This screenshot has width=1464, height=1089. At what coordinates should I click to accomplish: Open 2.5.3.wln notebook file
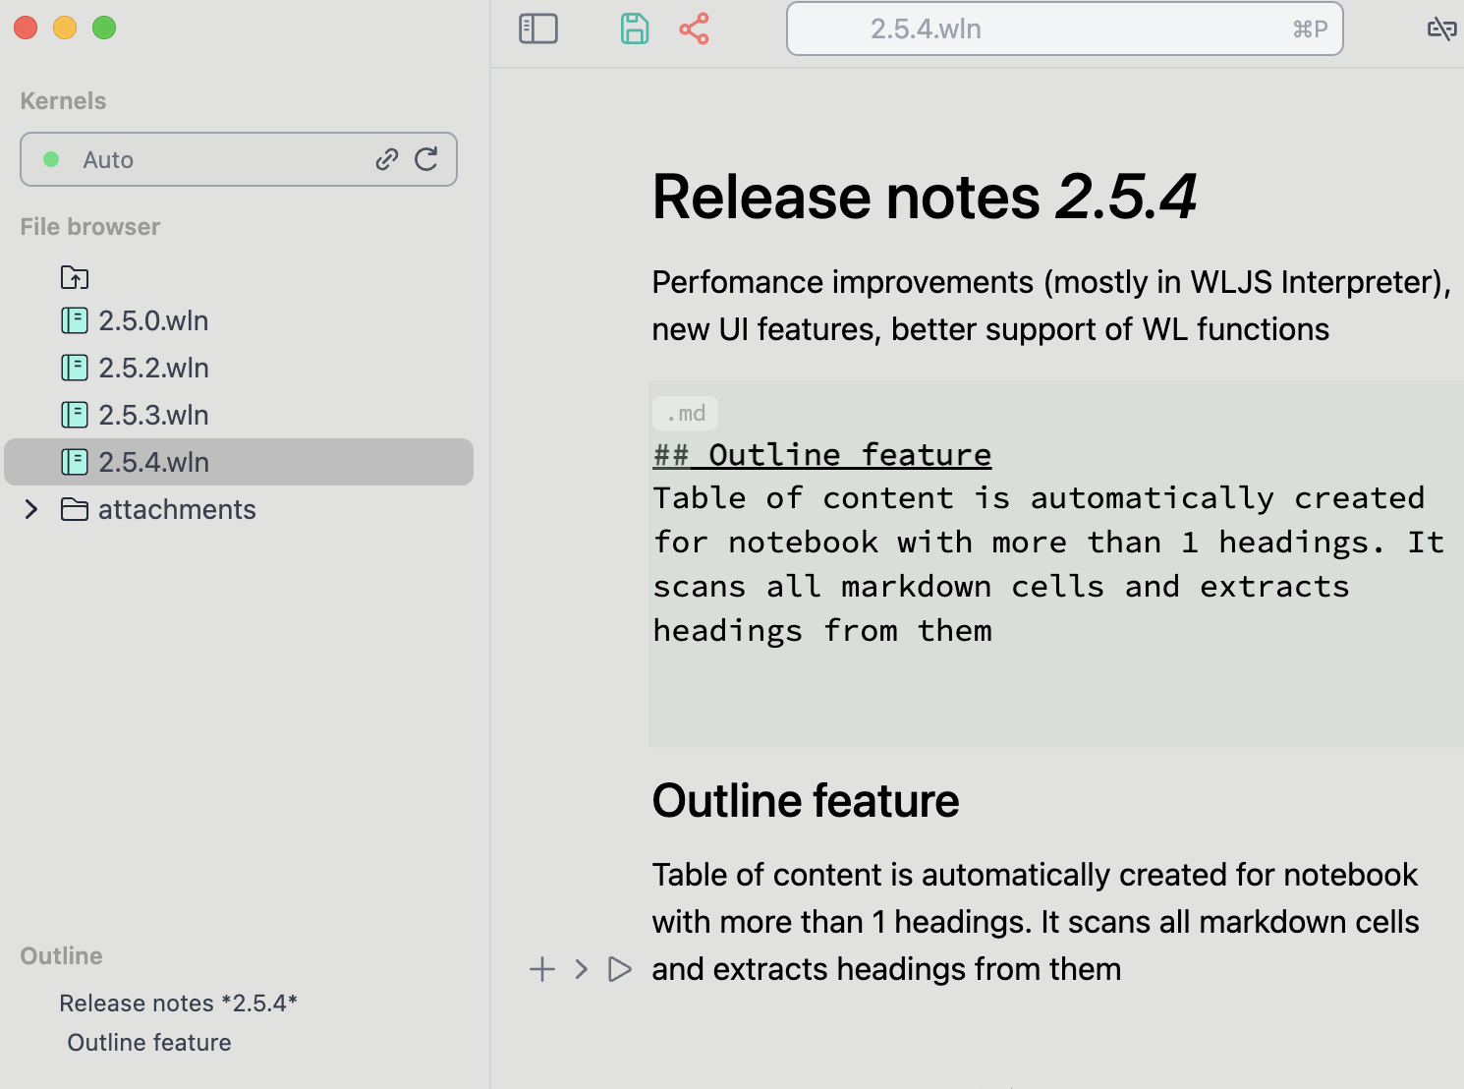click(153, 415)
